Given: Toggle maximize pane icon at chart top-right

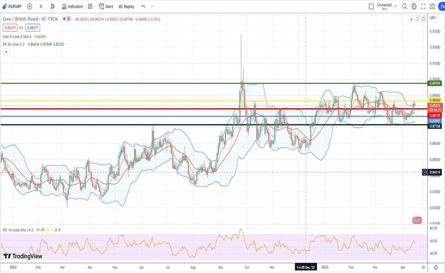Looking at the screenshot, I should coord(424,19).
